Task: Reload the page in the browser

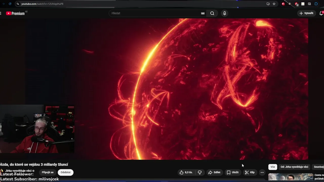Action: point(10,4)
